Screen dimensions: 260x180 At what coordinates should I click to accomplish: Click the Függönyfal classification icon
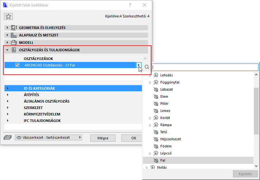pyautogui.click(x=156, y=82)
